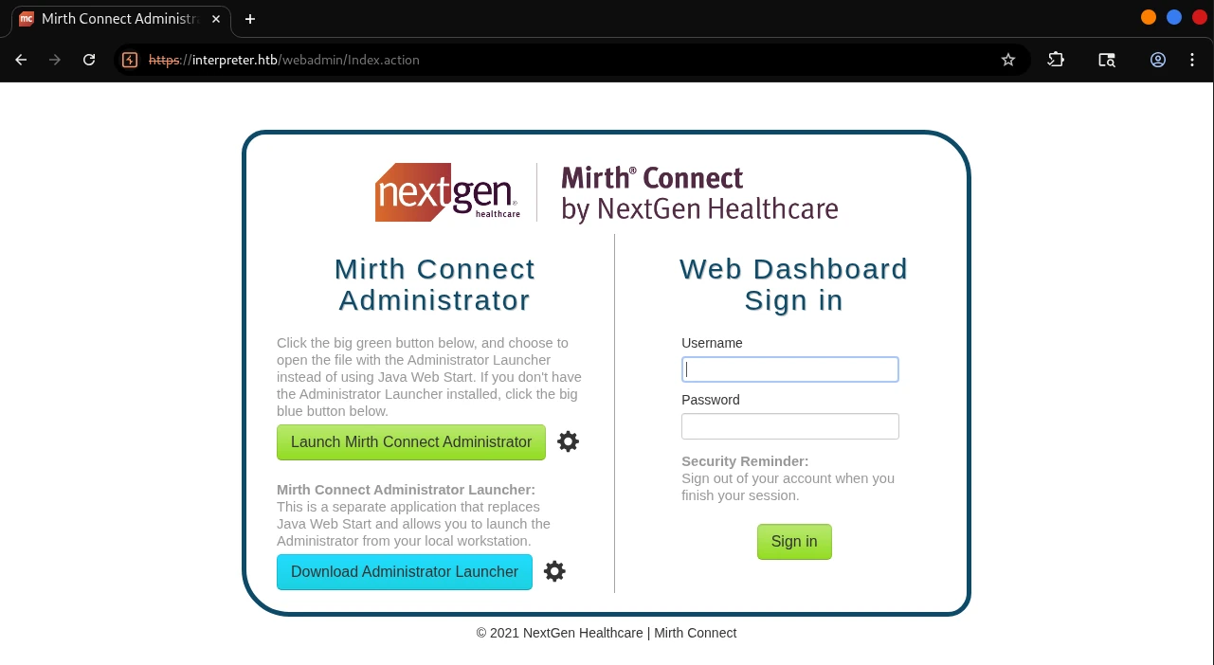Focus the Username input field
1214x665 pixels.
[790, 369]
